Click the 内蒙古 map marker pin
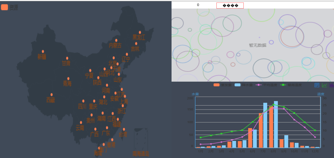This screenshot has width=334, height=158. [116, 40]
